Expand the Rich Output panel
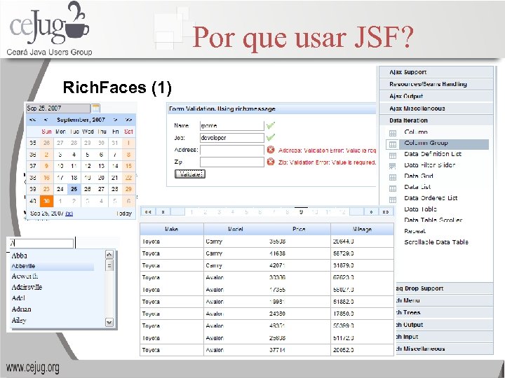The width and height of the screenshot is (505, 378). point(444,325)
